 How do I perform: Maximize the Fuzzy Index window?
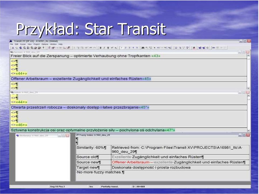point(244,135)
